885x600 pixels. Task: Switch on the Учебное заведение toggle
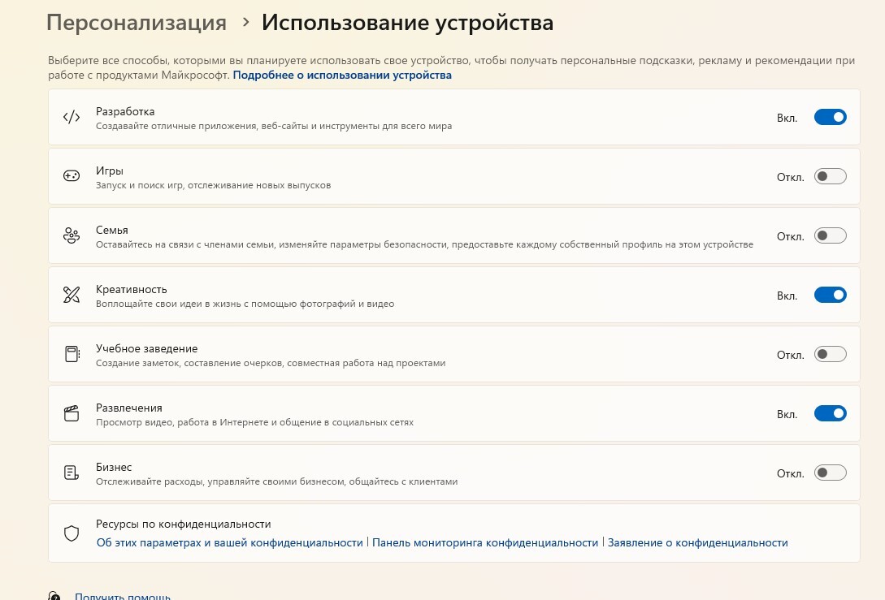point(830,354)
